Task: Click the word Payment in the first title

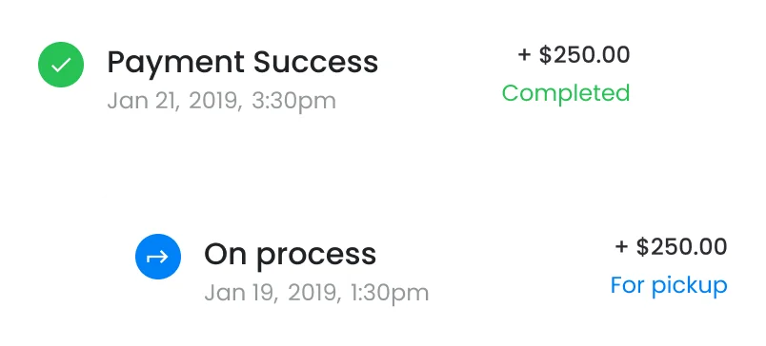Action: click(x=175, y=64)
